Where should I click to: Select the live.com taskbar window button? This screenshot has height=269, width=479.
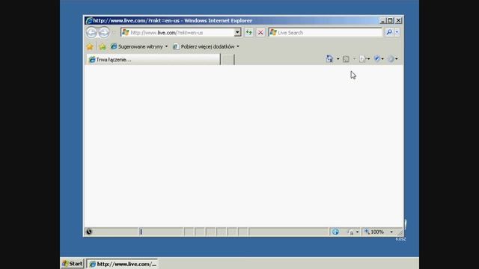[x=123, y=264]
